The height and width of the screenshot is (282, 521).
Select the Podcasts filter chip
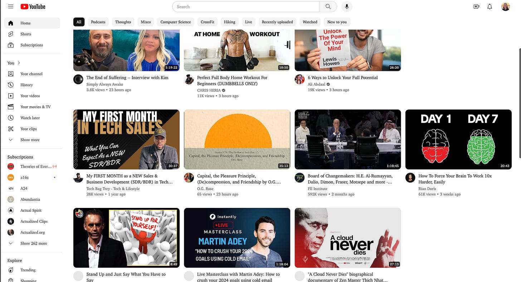pos(98,22)
